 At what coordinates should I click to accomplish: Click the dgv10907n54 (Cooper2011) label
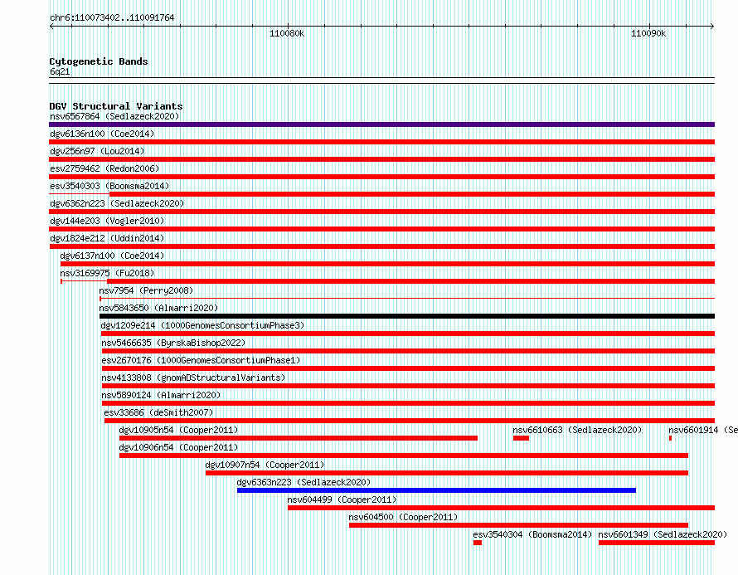coord(265,465)
